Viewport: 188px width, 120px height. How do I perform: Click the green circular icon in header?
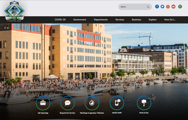(180, 6)
